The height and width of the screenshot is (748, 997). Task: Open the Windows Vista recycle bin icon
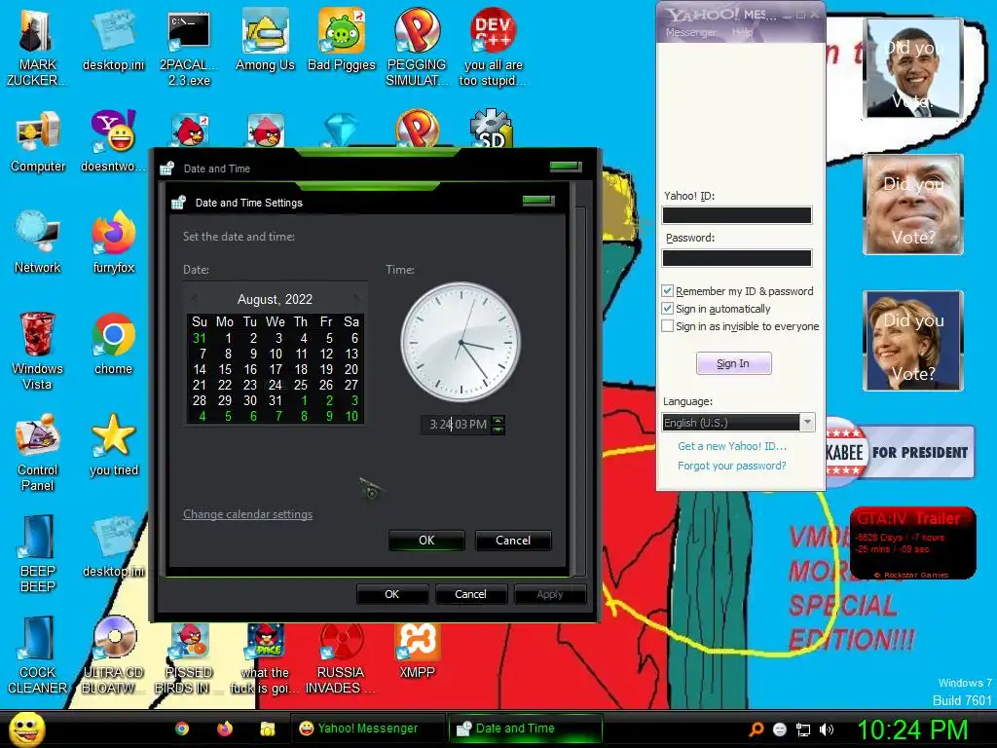[x=37, y=352]
